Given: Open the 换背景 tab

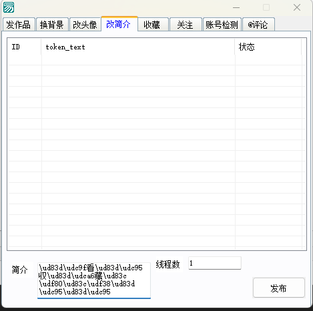Looking at the screenshot, I should (x=52, y=24).
